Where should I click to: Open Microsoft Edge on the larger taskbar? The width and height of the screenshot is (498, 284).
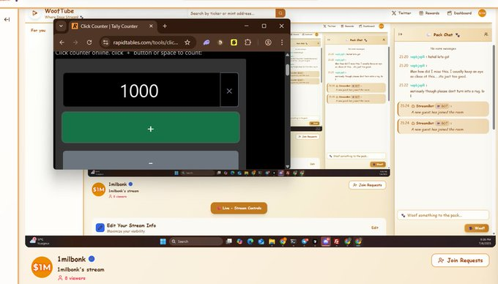[x=250, y=242]
